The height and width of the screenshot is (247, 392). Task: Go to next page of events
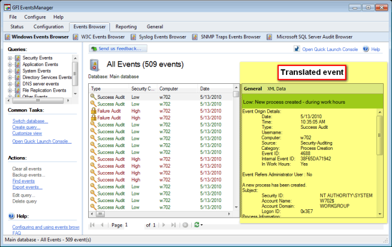164,225
